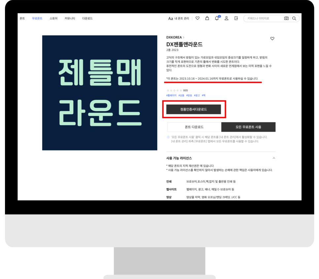Click the 정품인증서다운로드 button
319x279 pixels.
pos(194,109)
